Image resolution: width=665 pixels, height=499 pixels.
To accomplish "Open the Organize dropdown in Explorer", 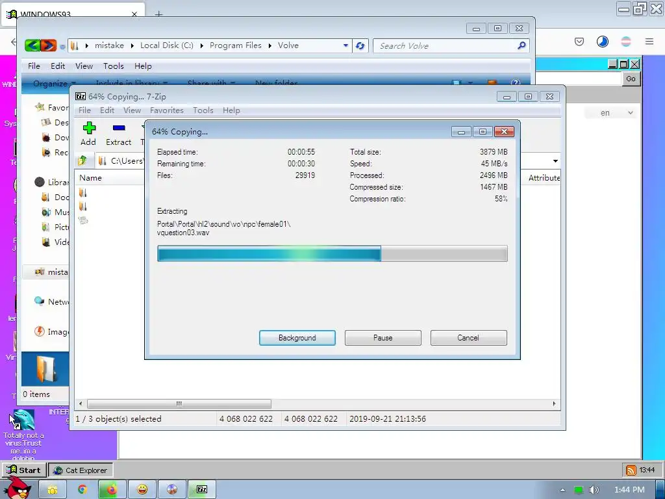I will (55, 83).
